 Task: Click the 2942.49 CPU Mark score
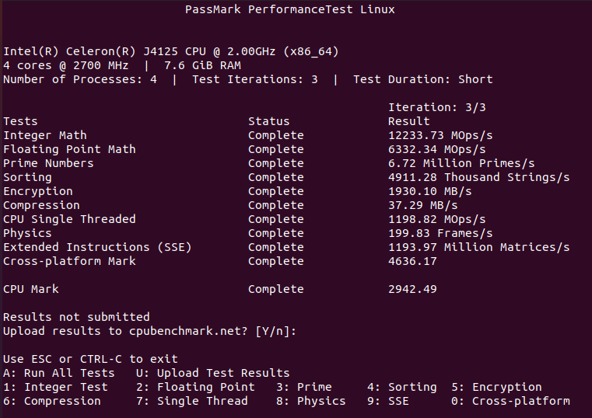[412, 289]
